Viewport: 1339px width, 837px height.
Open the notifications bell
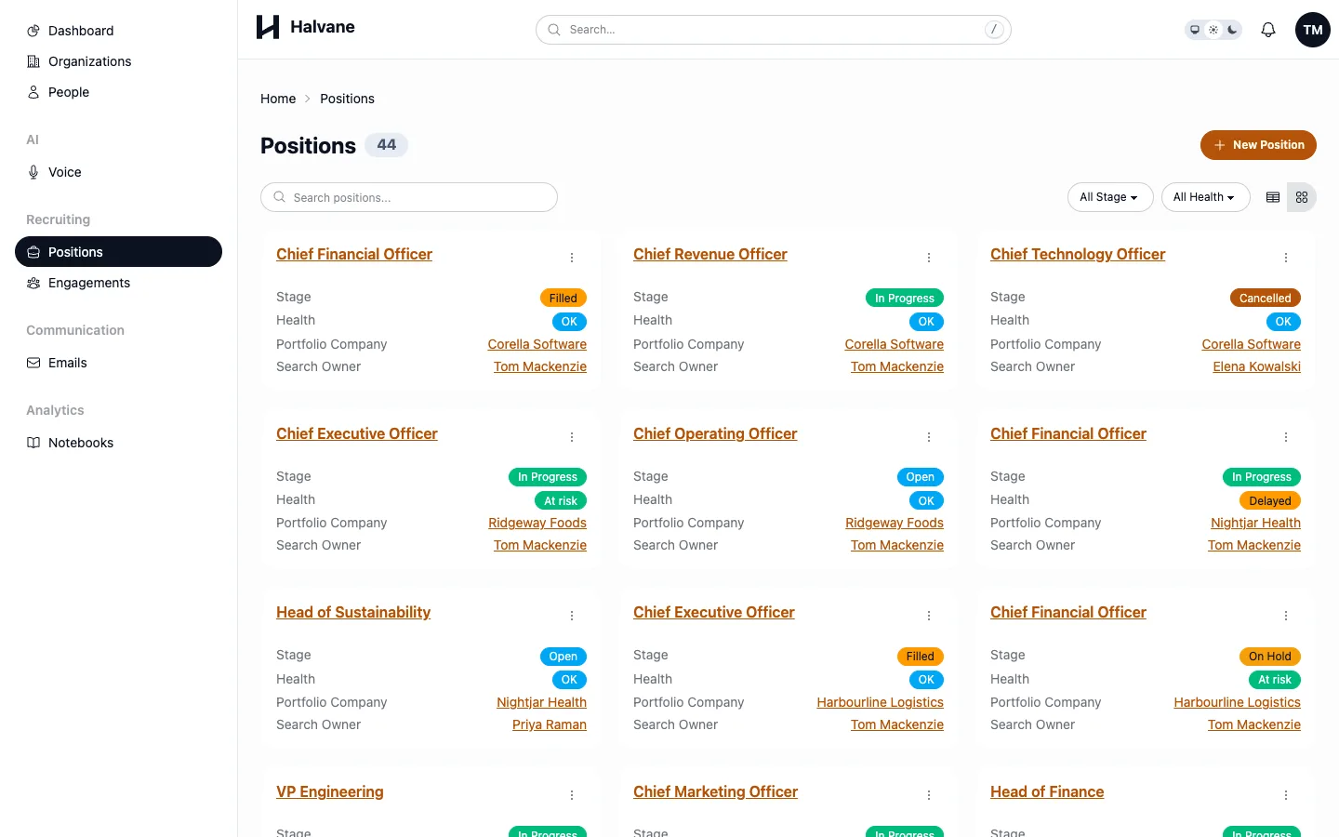click(1268, 30)
